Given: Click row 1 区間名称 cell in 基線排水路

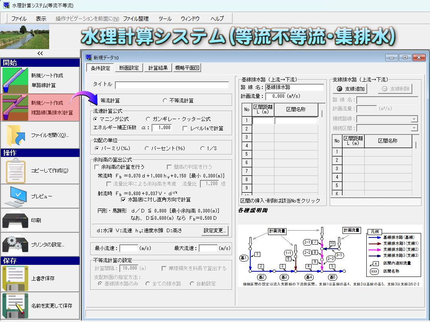Looking at the screenshot, I should point(296,120).
